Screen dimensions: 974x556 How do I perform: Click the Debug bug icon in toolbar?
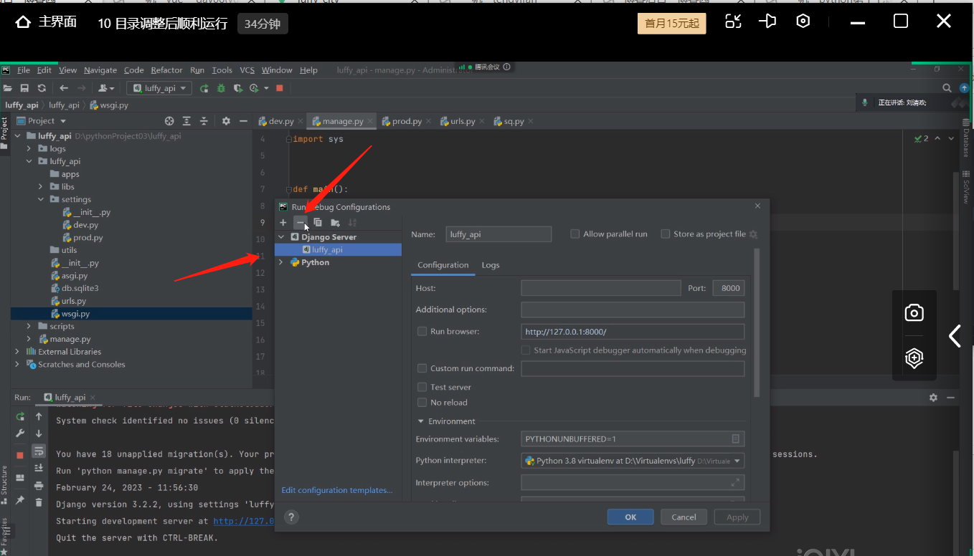click(x=221, y=88)
